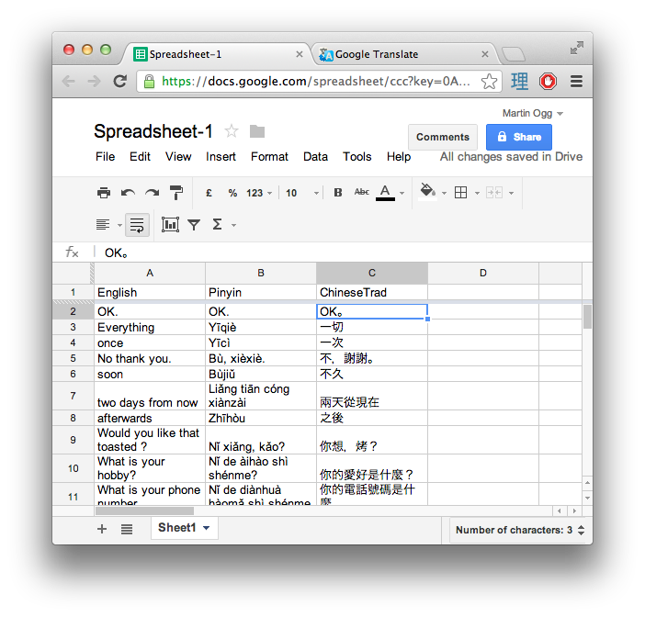Click the Comments button
Screen dimensions: 645x617
point(443,137)
